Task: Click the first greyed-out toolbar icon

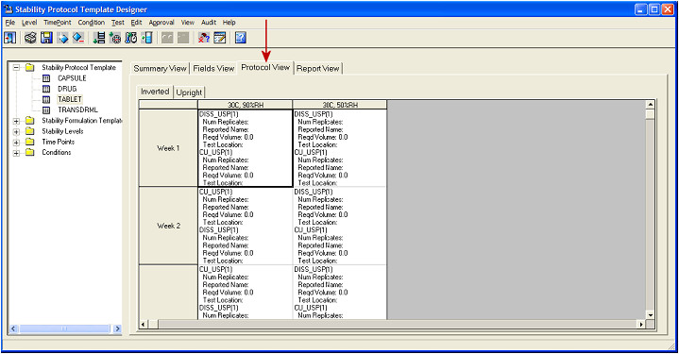Action: (x=167, y=38)
